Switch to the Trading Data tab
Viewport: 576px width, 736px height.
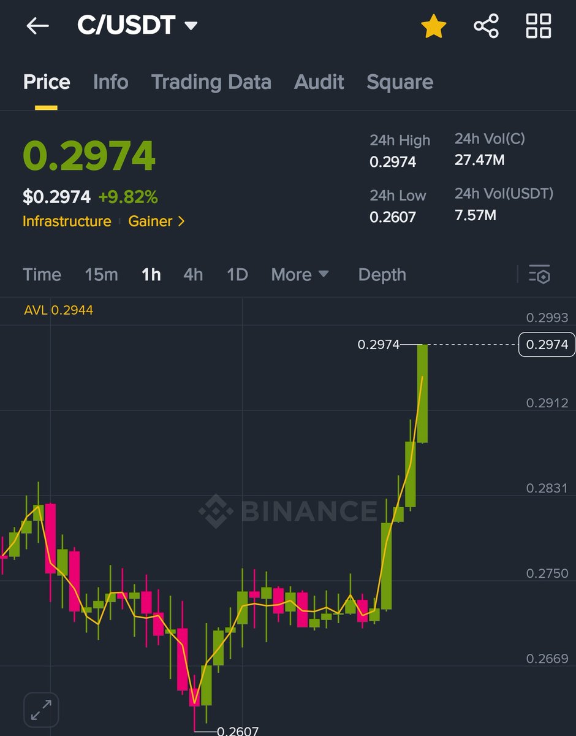(211, 82)
